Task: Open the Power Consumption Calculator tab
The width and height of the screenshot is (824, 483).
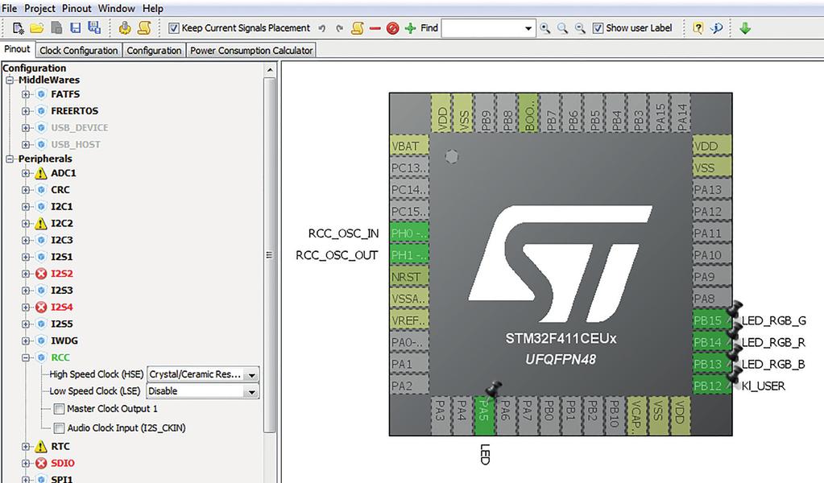Action: [x=251, y=51]
